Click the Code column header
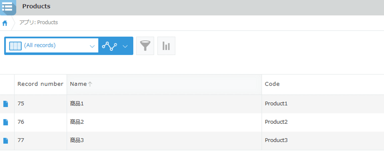The width and height of the screenshot is (384, 152). 272,84
